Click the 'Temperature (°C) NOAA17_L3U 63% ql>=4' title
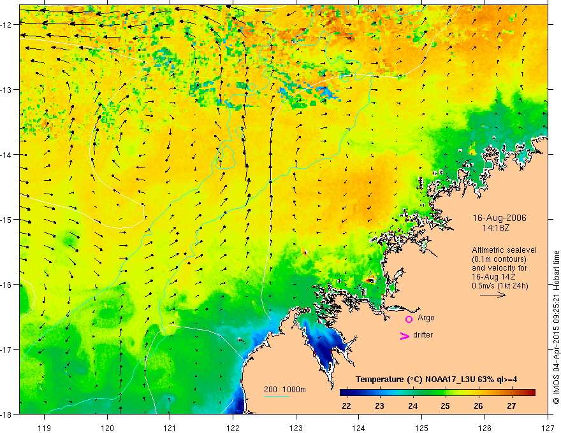 click(x=436, y=380)
